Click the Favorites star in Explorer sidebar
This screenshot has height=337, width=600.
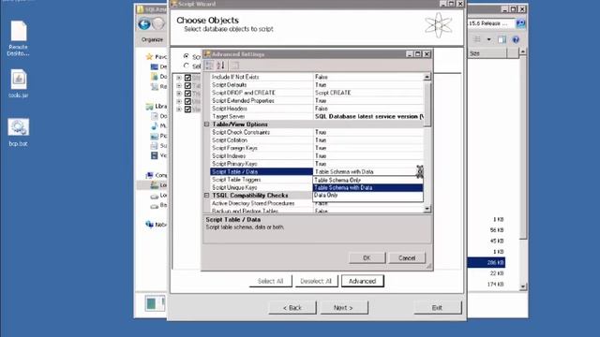tap(149, 56)
